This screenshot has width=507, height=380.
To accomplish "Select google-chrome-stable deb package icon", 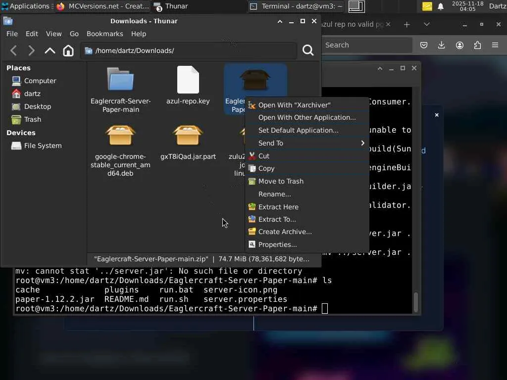I will 120,135.
